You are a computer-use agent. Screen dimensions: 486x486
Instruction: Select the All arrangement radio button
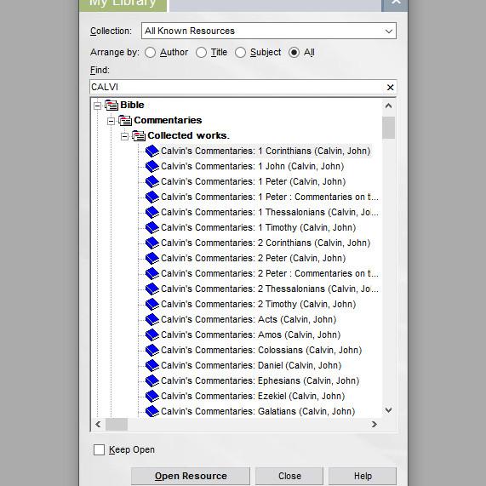click(x=294, y=53)
